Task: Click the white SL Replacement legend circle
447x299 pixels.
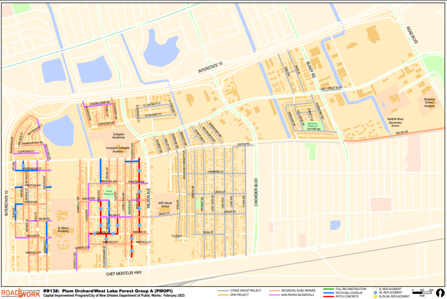Action: (375, 289)
